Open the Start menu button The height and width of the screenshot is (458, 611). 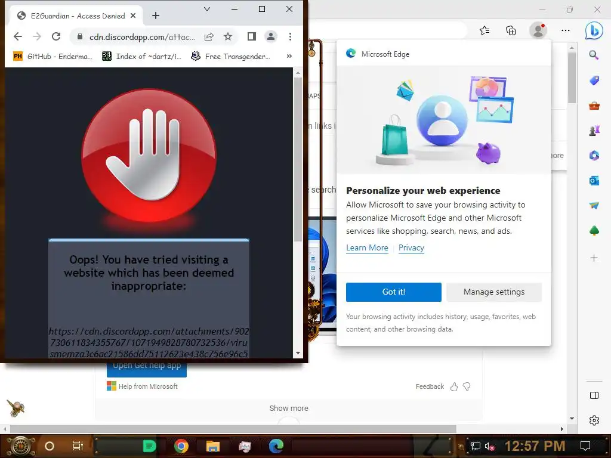pyautogui.click(x=20, y=446)
